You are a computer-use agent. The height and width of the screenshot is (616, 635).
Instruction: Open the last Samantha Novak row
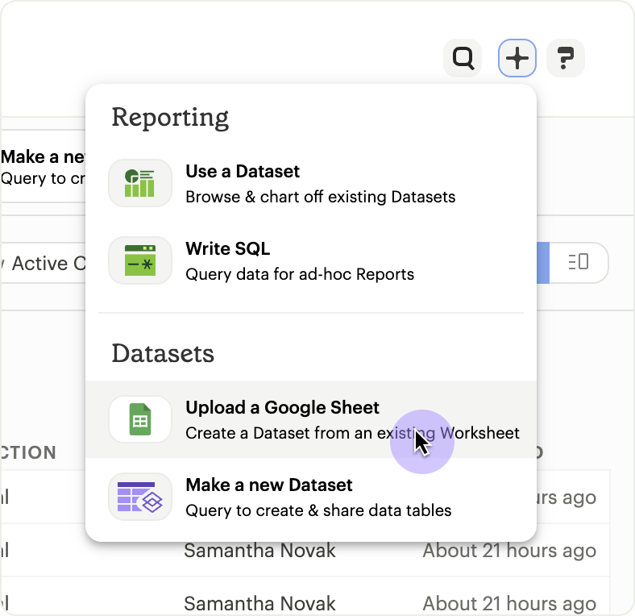(259, 603)
